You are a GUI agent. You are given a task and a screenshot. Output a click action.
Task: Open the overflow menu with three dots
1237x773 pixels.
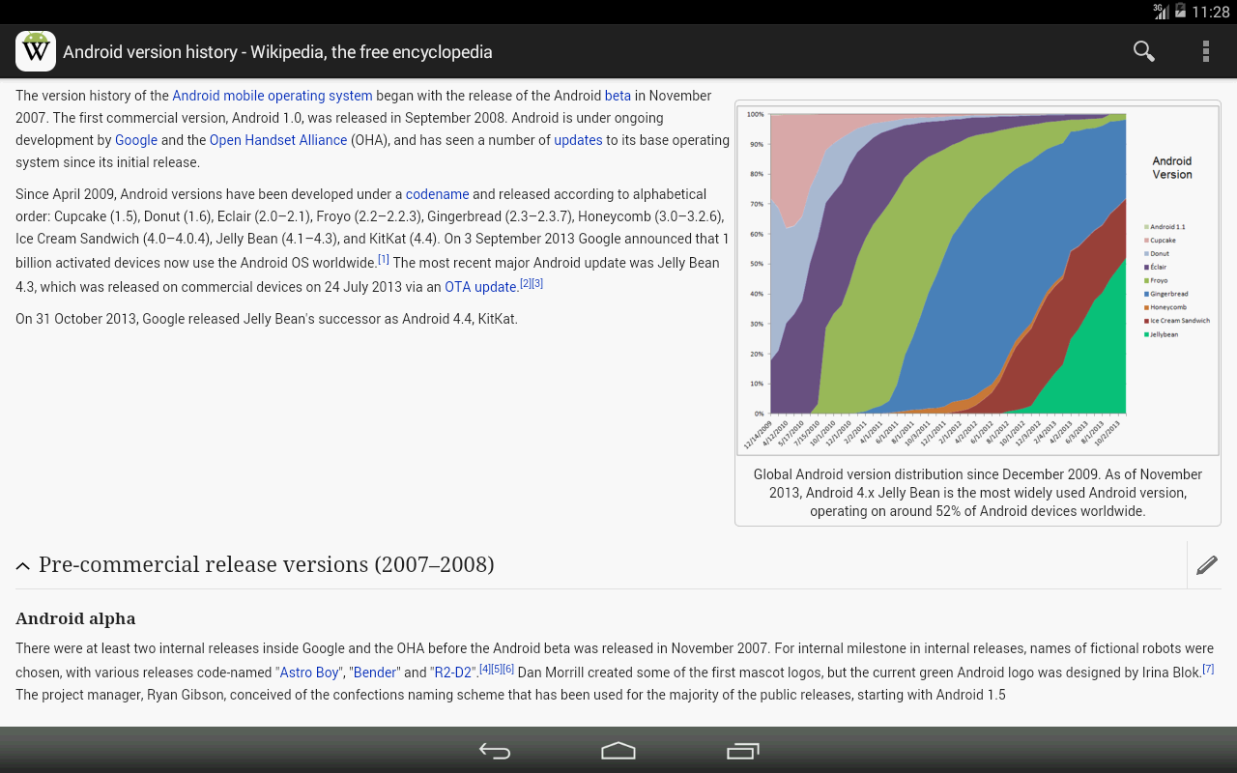[1205, 51]
